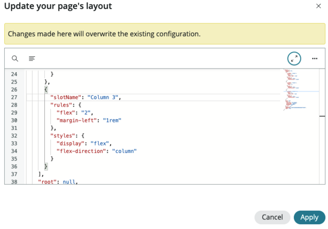The width and height of the screenshot is (328, 229).
Task: Click the "1rem" value
Action: click(x=112, y=120)
